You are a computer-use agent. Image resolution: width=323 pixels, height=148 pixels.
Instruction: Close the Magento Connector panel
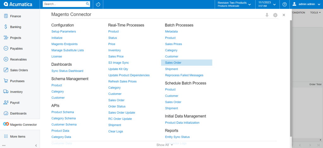point(284,15)
